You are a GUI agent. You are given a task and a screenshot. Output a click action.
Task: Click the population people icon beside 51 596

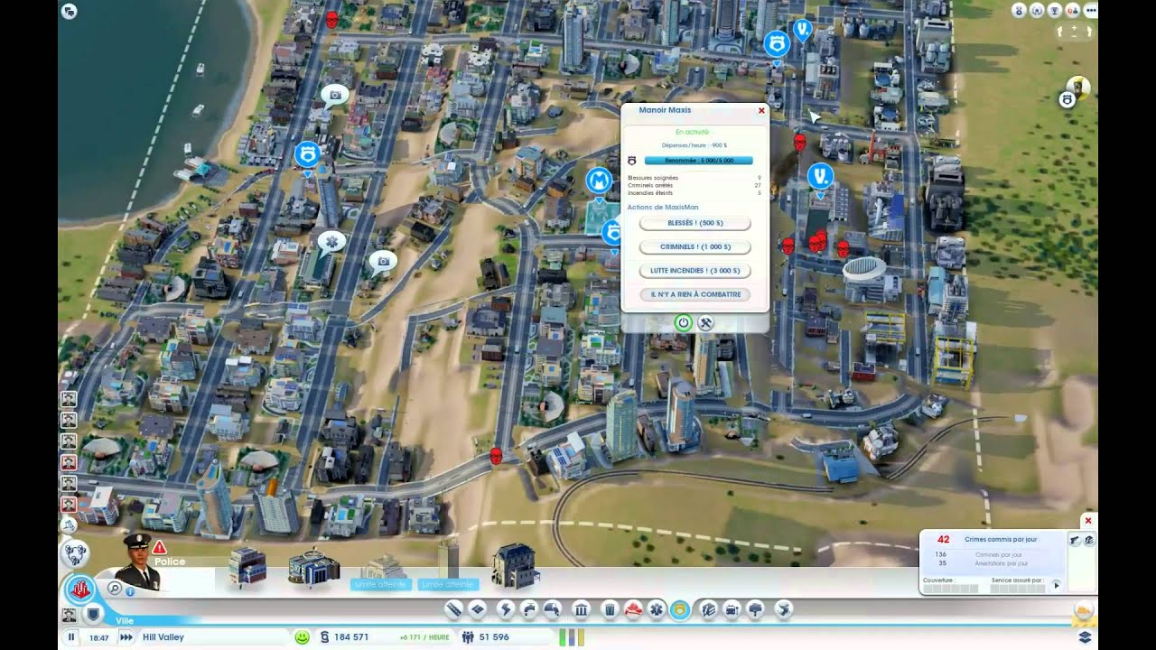[x=468, y=637]
